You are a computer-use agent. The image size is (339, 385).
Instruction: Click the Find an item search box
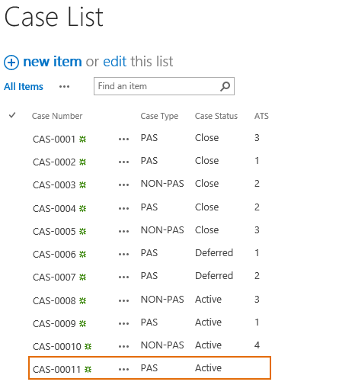click(164, 86)
